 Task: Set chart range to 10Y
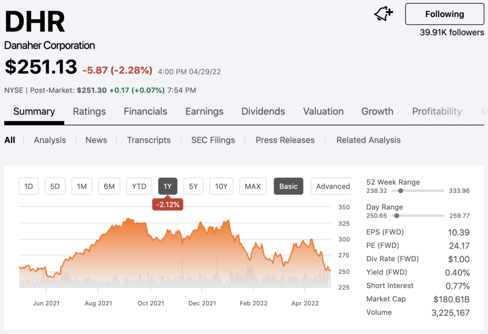[221, 186]
